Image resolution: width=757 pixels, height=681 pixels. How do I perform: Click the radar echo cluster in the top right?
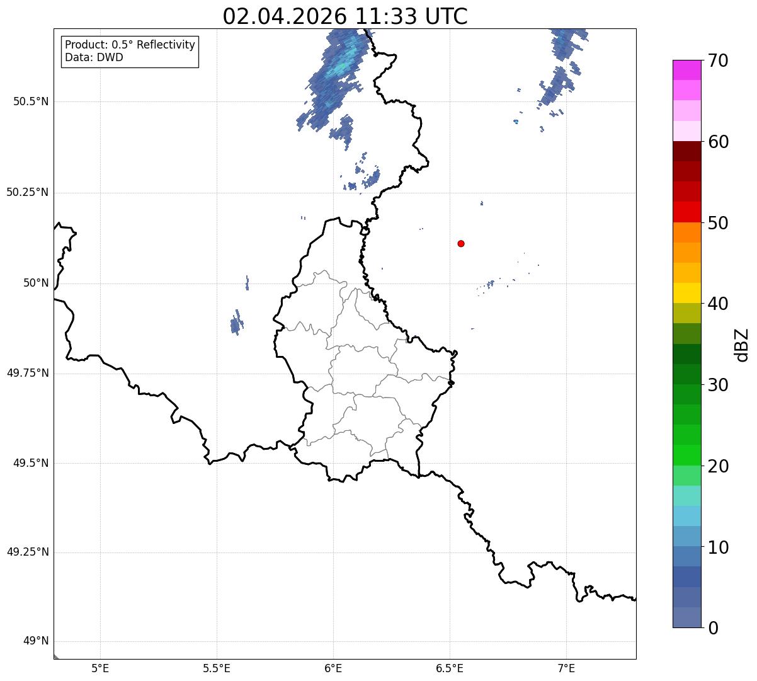[x=562, y=69]
